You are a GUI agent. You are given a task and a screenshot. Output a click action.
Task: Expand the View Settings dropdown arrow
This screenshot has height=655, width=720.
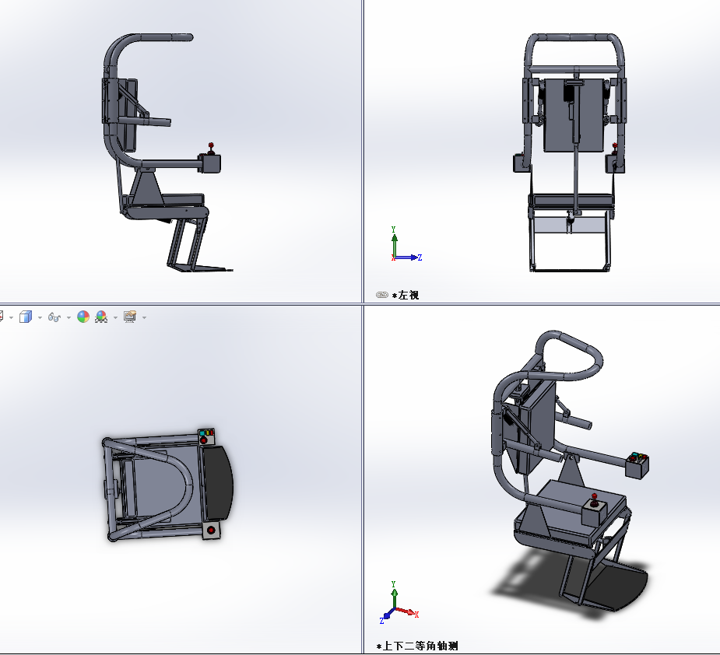(144, 317)
